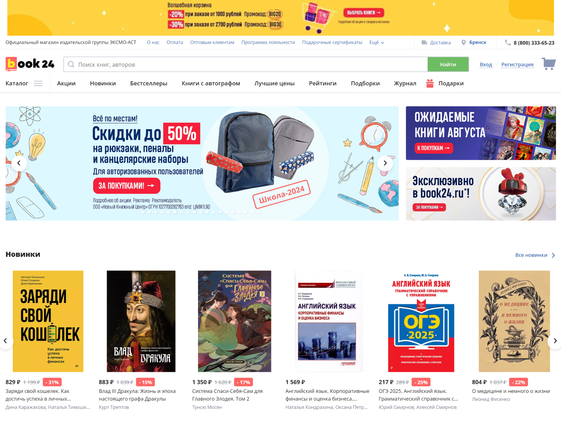Open the Влад III Дракула book cover
The image size is (561, 423).
click(141, 321)
